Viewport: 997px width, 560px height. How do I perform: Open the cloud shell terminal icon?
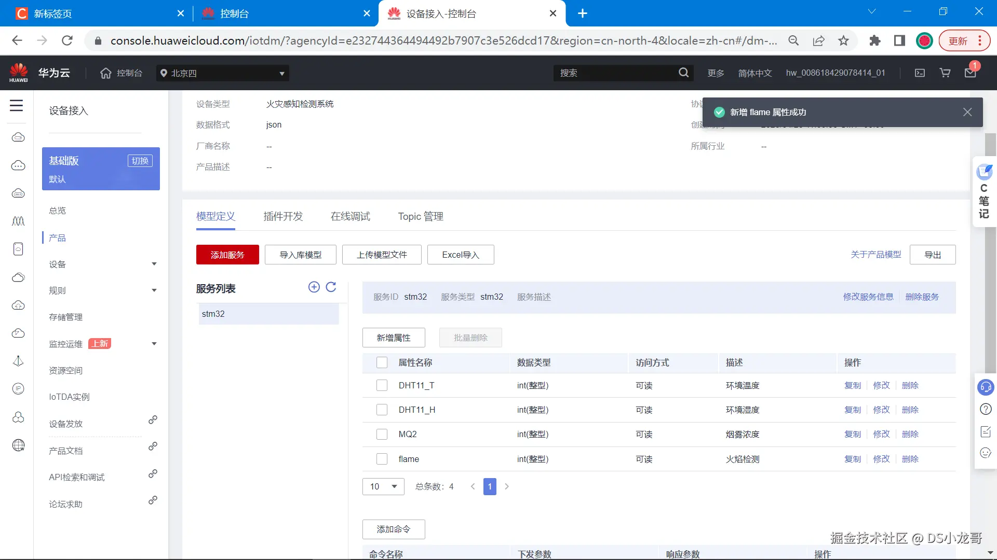point(920,73)
